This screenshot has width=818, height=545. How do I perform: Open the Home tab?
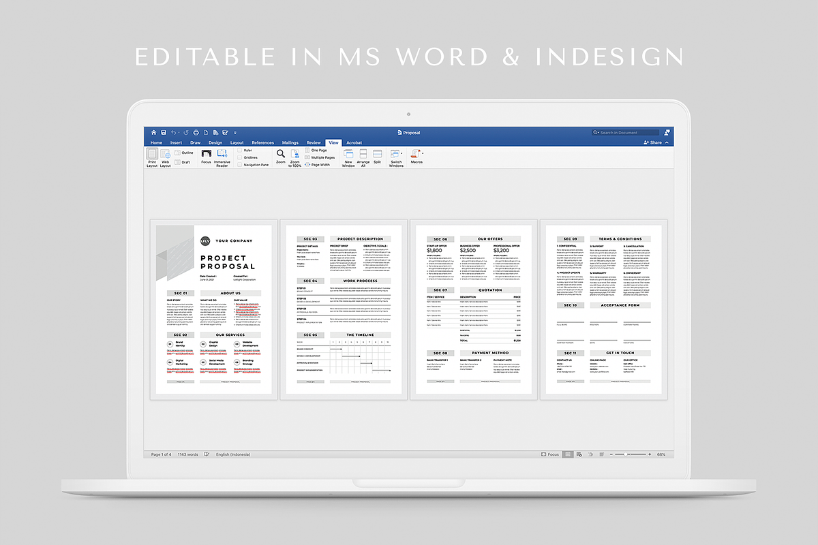click(x=156, y=143)
